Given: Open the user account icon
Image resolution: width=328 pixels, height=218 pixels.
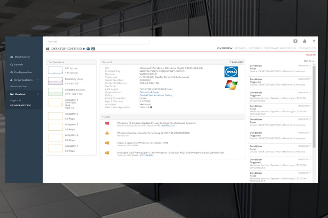Looking at the screenshot, I should [305, 41].
